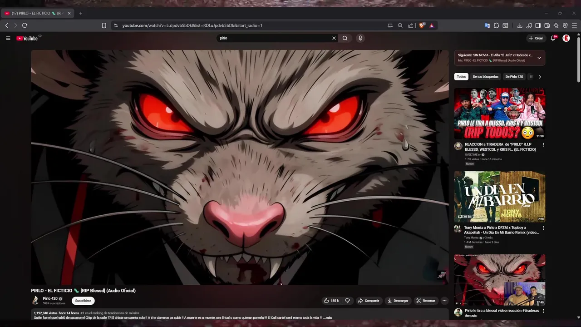The width and height of the screenshot is (581, 327).
Task: Expand the Mix playlist panel chevron
Action: click(539, 58)
